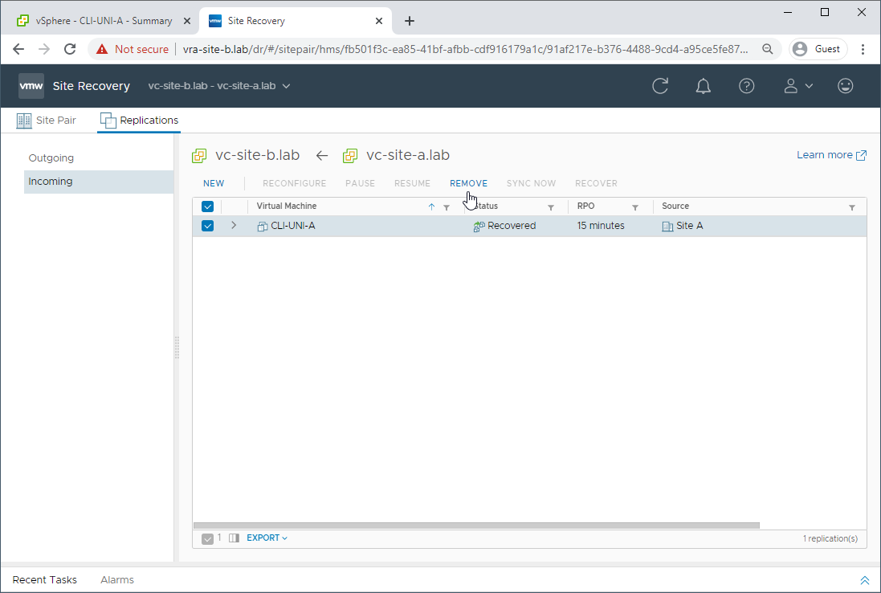Reload the page with browser refresh icon
Screen dimensions: 881x593
70,49
